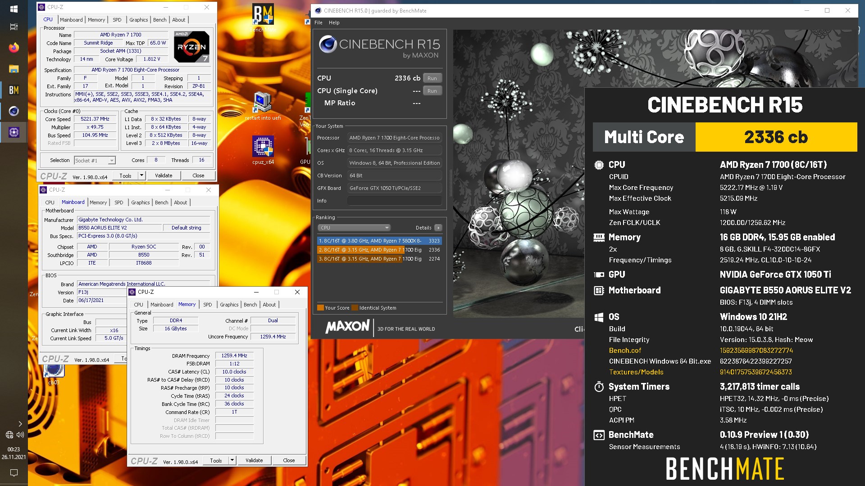Click Tools button in top CPU-Z window

pos(126,175)
